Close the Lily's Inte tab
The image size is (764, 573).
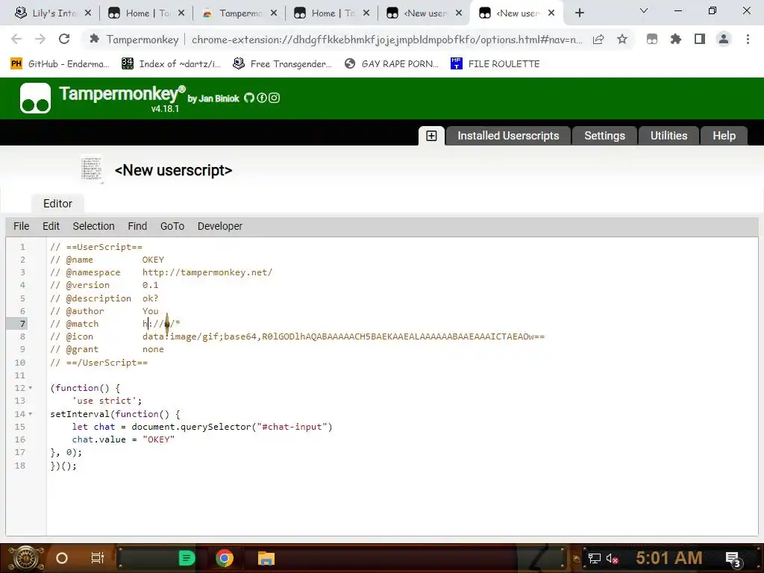point(88,13)
